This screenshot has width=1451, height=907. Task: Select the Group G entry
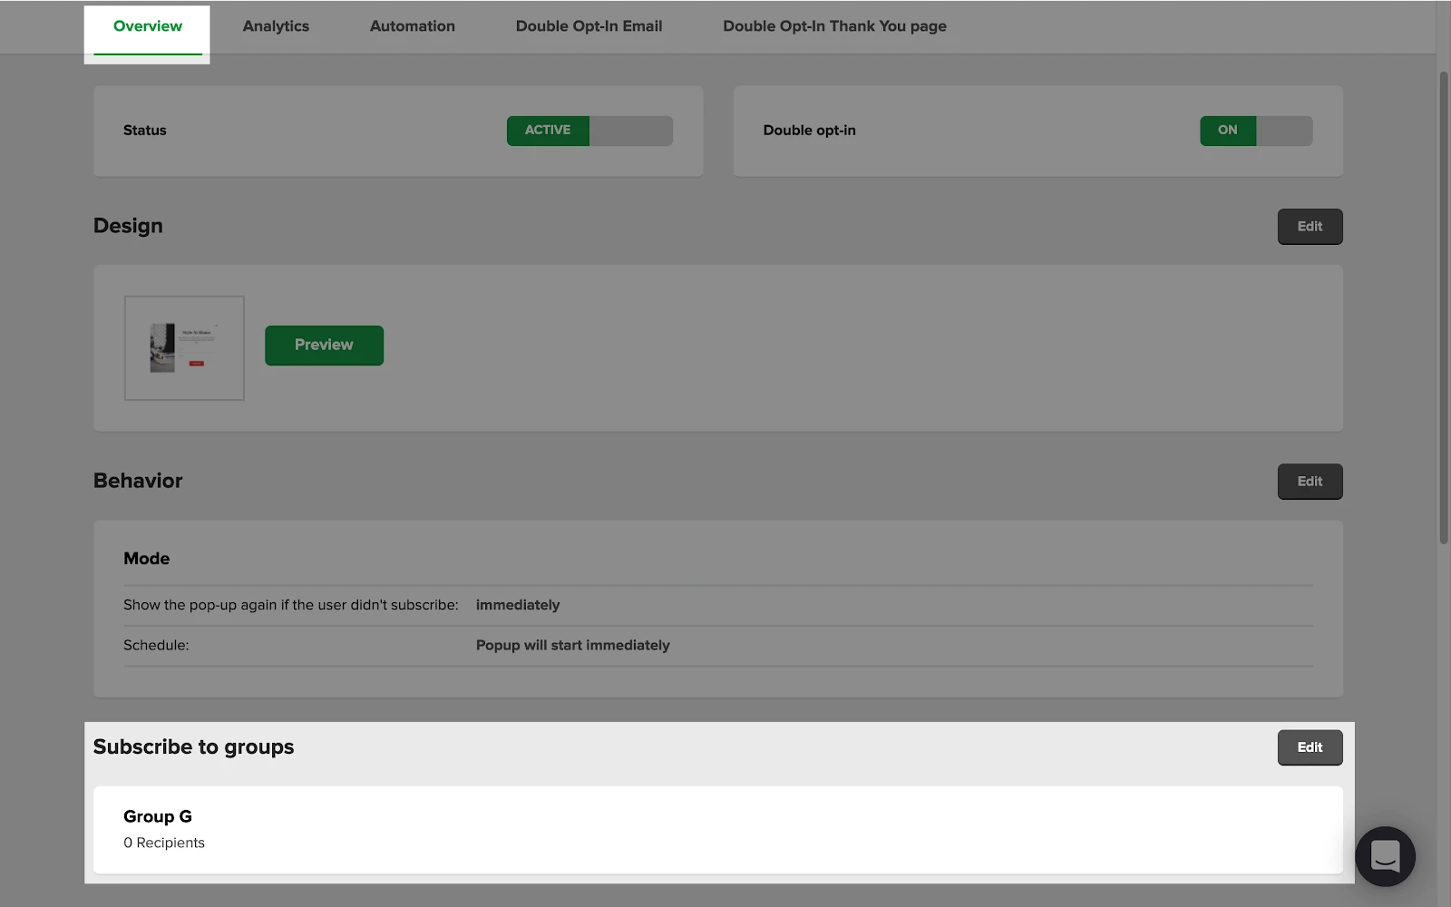coord(158,816)
